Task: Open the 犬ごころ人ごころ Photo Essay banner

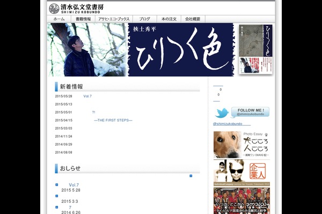Action: click(x=241, y=145)
